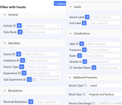Click the blue icon next to Source ID
This screenshot has height=105, width=122.
coord(19,54)
